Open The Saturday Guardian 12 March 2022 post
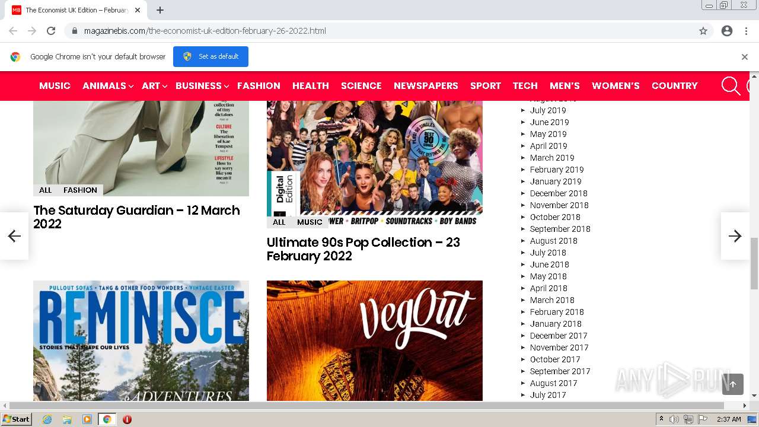Viewport: 759px width, 427px height. 136,217
